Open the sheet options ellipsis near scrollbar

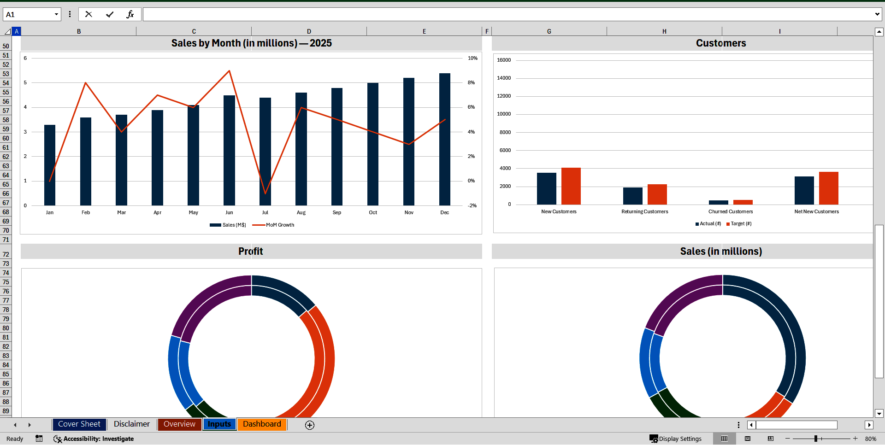(x=738, y=425)
